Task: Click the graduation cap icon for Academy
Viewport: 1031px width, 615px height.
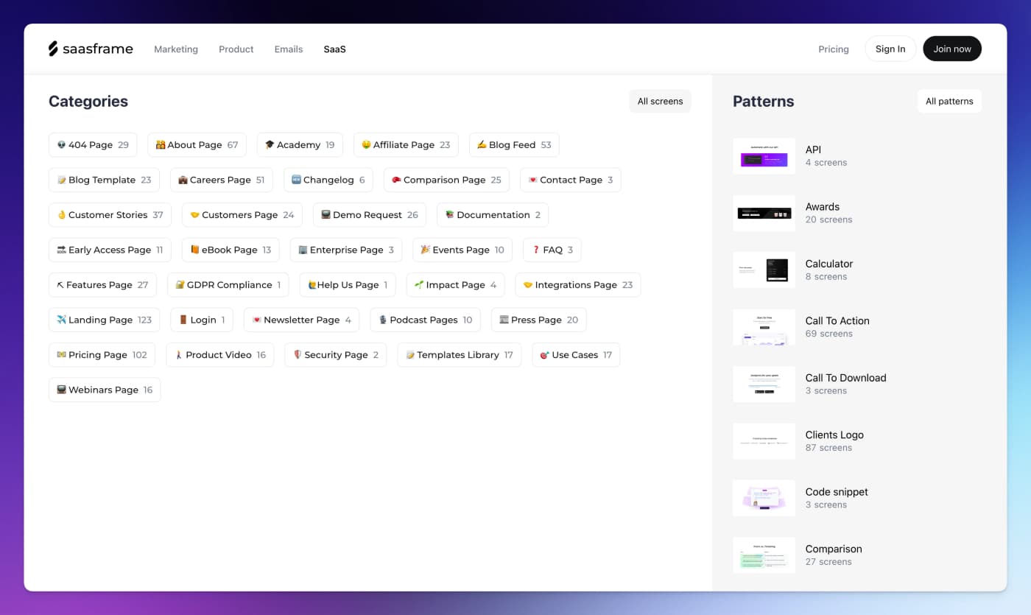Action: click(x=270, y=145)
